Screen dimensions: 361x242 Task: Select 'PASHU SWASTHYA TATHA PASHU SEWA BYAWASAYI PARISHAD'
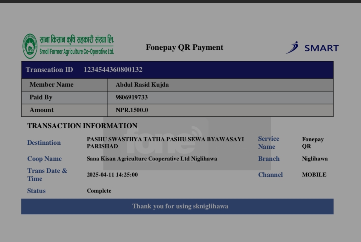pyautogui.click(x=165, y=143)
